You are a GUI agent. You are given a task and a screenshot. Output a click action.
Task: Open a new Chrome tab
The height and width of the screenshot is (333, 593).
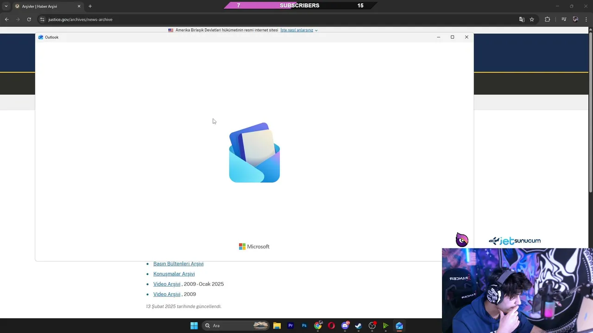click(x=90, y=6)
